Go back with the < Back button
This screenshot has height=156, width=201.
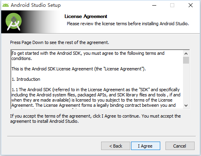[x=115, y=146]
